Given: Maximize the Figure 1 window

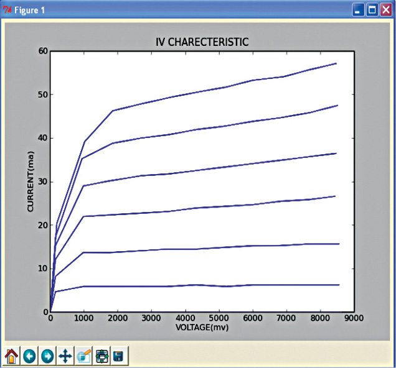Looking at the screenshot, I should click(x=372, y=9).
